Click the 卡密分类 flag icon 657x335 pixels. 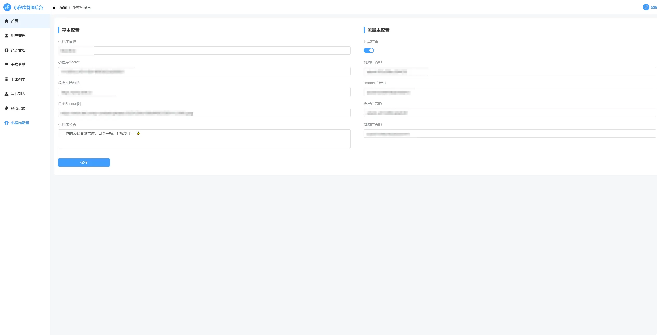click(x=7, y=65)
